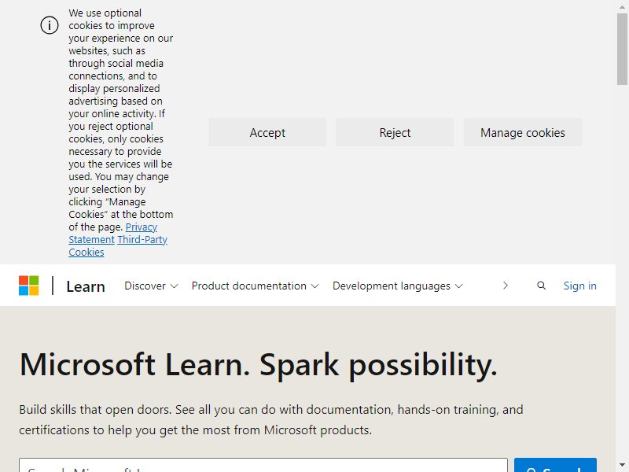Open search via magnifier icon in header

pos(541,286)
